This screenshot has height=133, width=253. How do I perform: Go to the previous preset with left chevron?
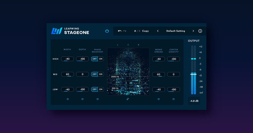point(158,31)
